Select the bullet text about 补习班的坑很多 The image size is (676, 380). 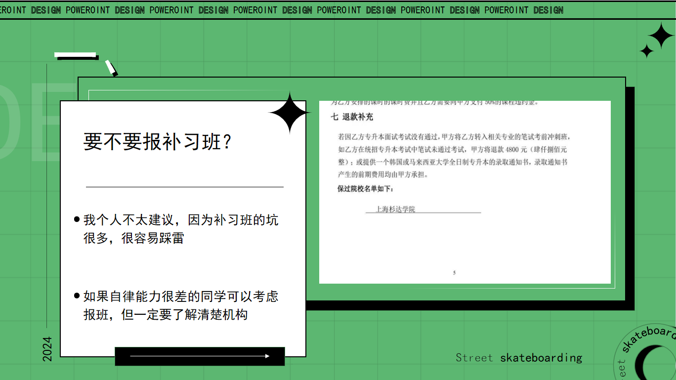coord(181,229)
